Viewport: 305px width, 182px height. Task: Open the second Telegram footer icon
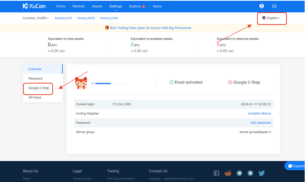pyautogui.click(x=250, y=173)
